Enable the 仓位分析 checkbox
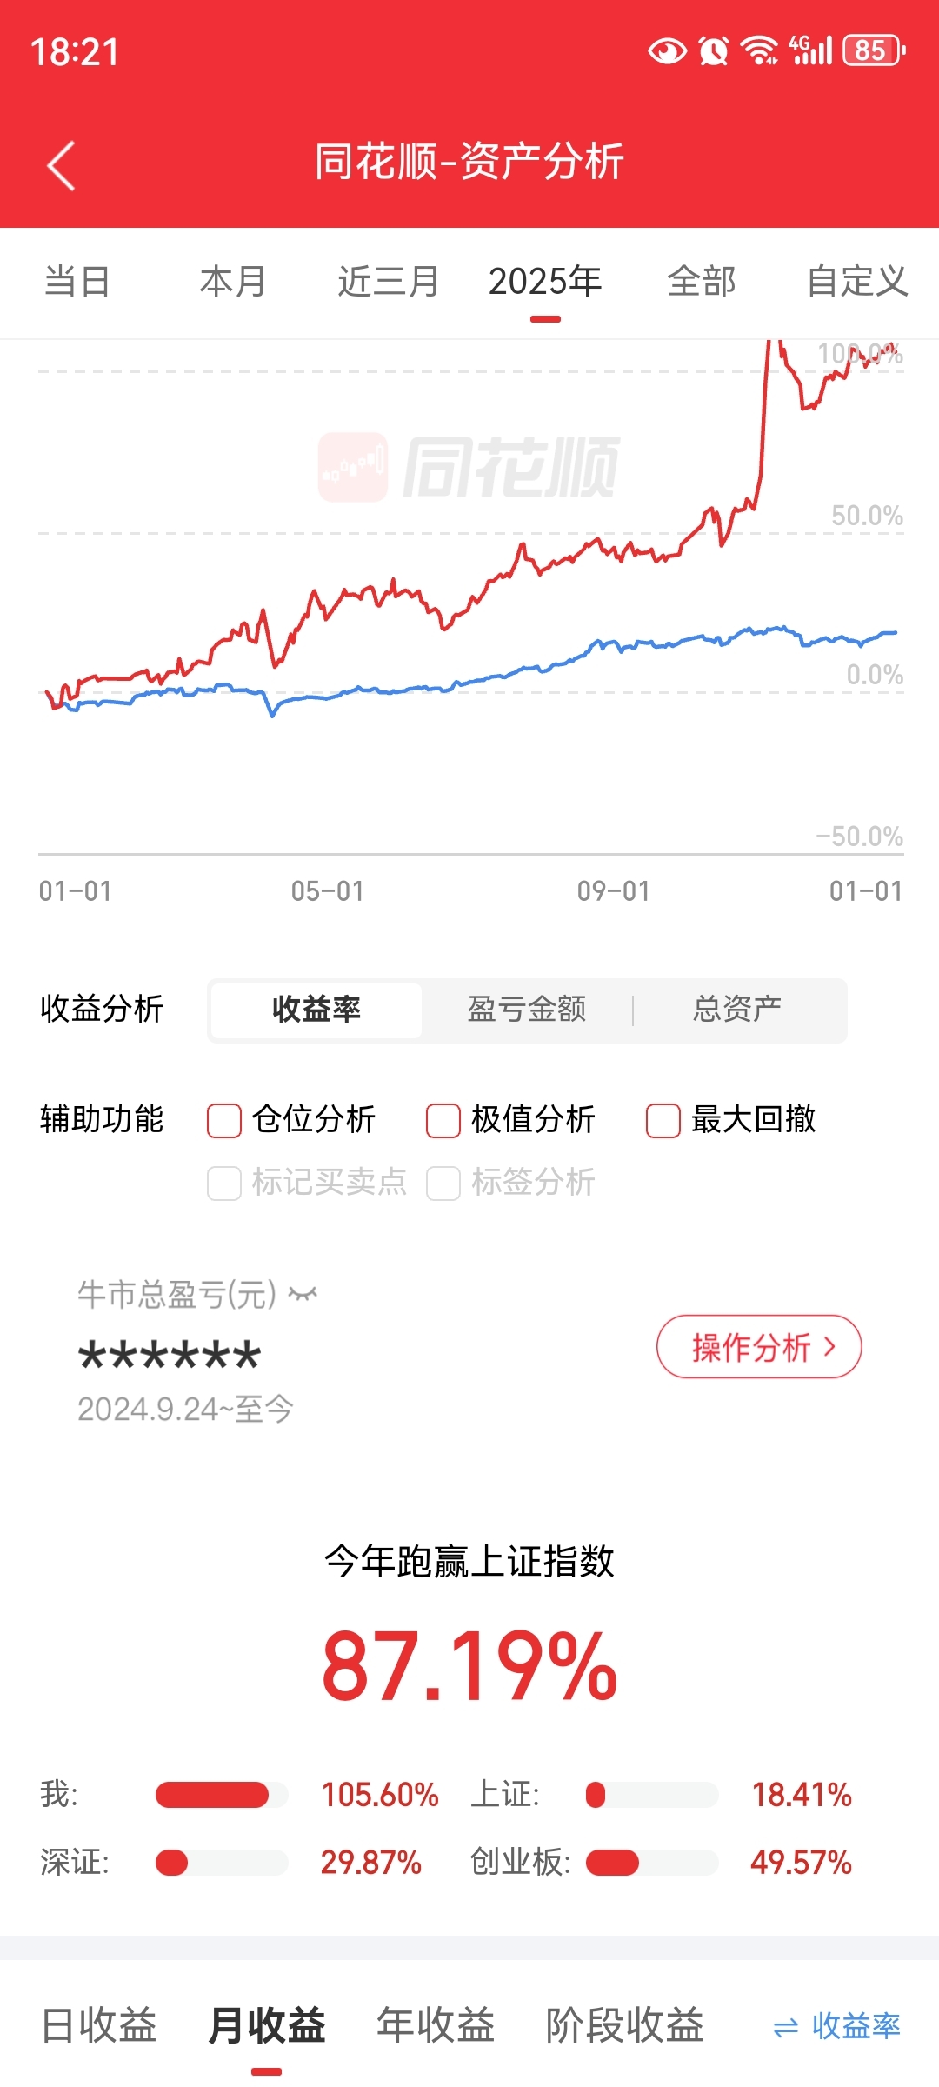Image resolution: width=939 pixels, height=2087 pixels. [224, 1120]
